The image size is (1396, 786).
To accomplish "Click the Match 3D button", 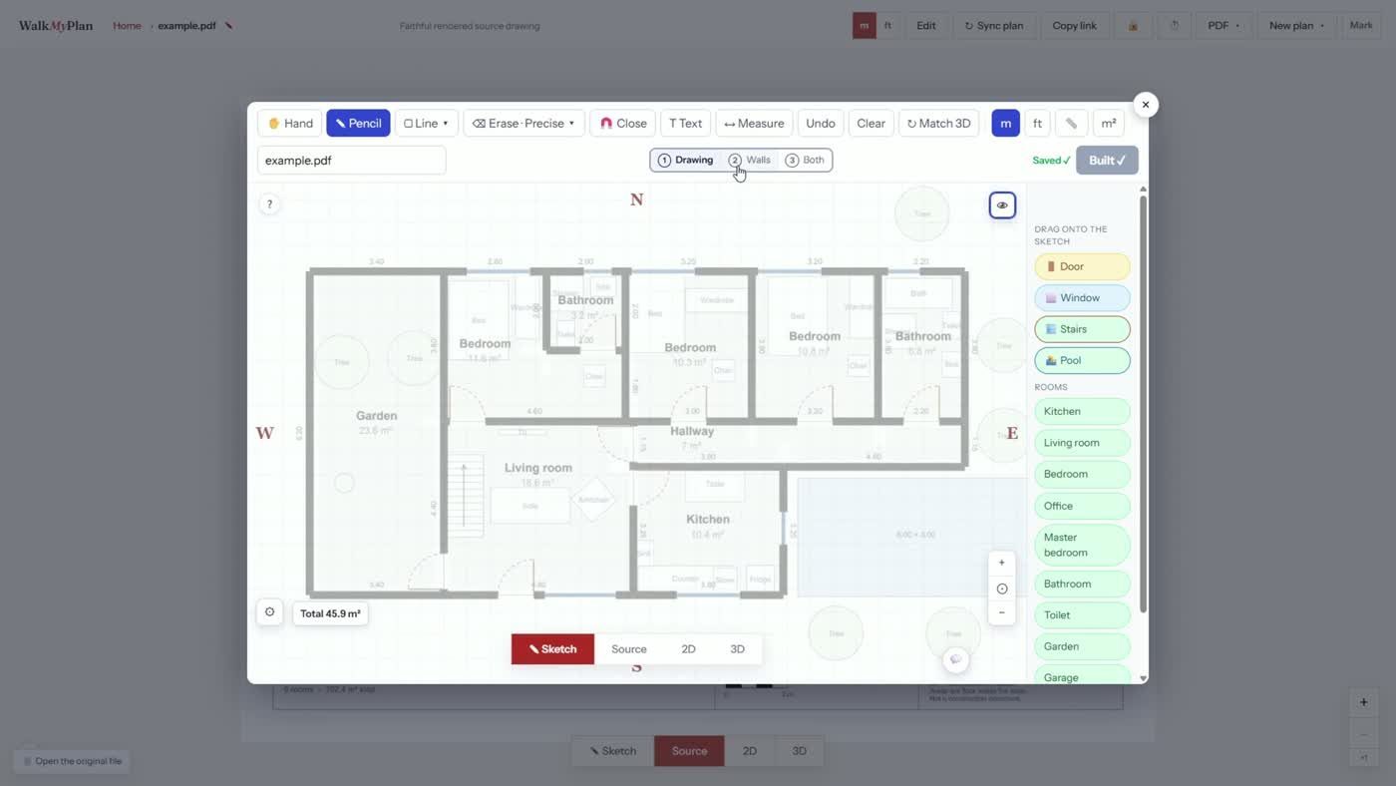I will point(938,124).
